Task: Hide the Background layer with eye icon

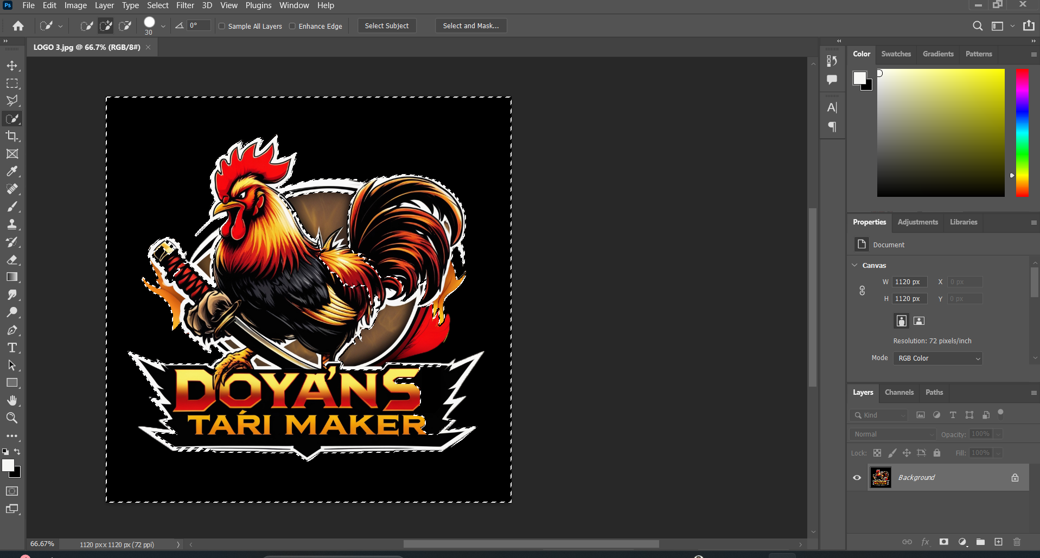Action: pyautogui.click(x=857, y=478)
